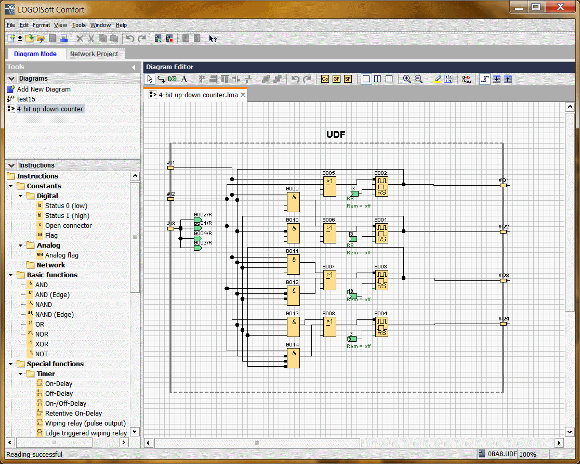The image size is (580, 464).
Task: Select block B009 AND gate
Action: (293, 202)
